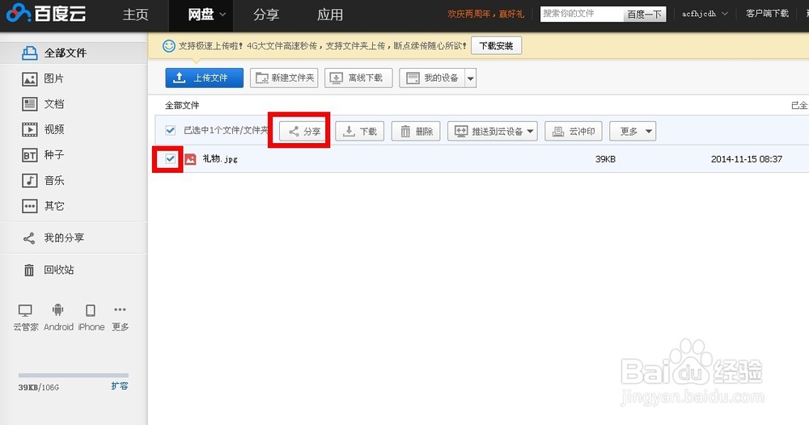Click the 扩容 expand storage link
The width and height of the screenshot is (809, 425).
tap(120, 386)
